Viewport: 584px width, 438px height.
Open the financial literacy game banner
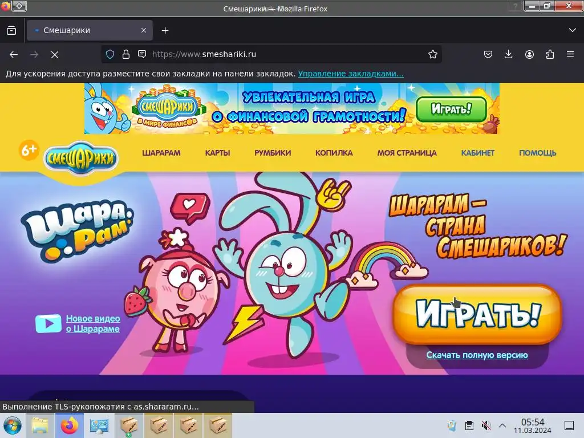coord(291,108)
